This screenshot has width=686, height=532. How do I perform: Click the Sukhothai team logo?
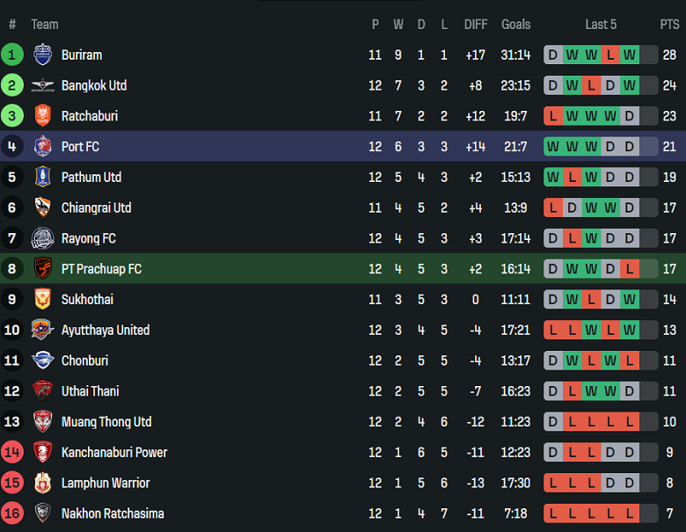[x=42, y=300]
